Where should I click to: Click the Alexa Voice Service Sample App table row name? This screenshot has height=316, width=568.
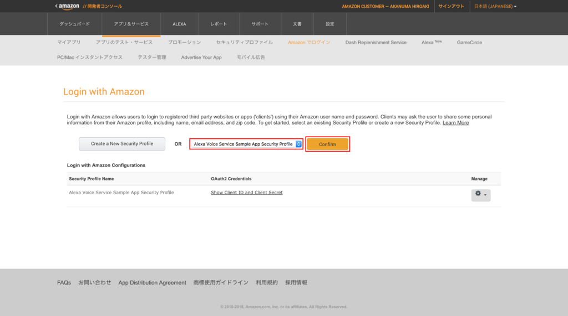pos(121,193)
